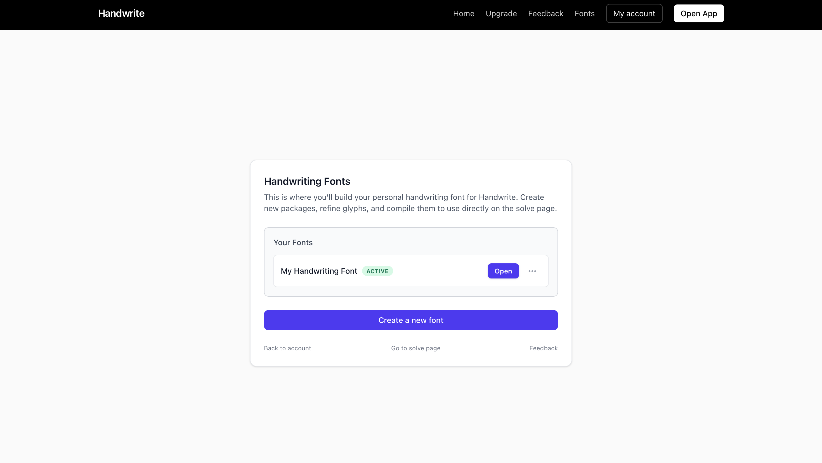Launch the app with Open App
Image resolution: width=822 pixels, height=463 pixels.
698,13
